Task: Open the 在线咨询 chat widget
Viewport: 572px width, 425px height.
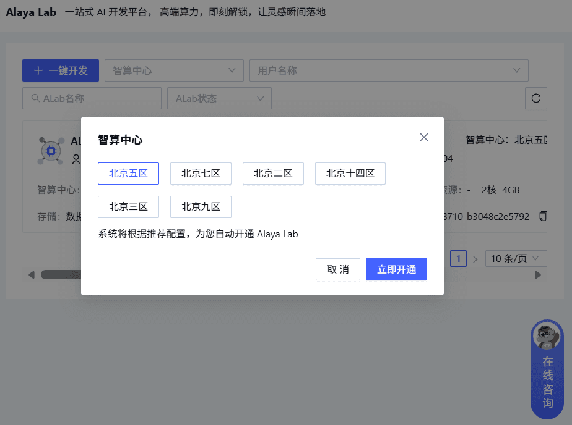Action: click(547, 369)
